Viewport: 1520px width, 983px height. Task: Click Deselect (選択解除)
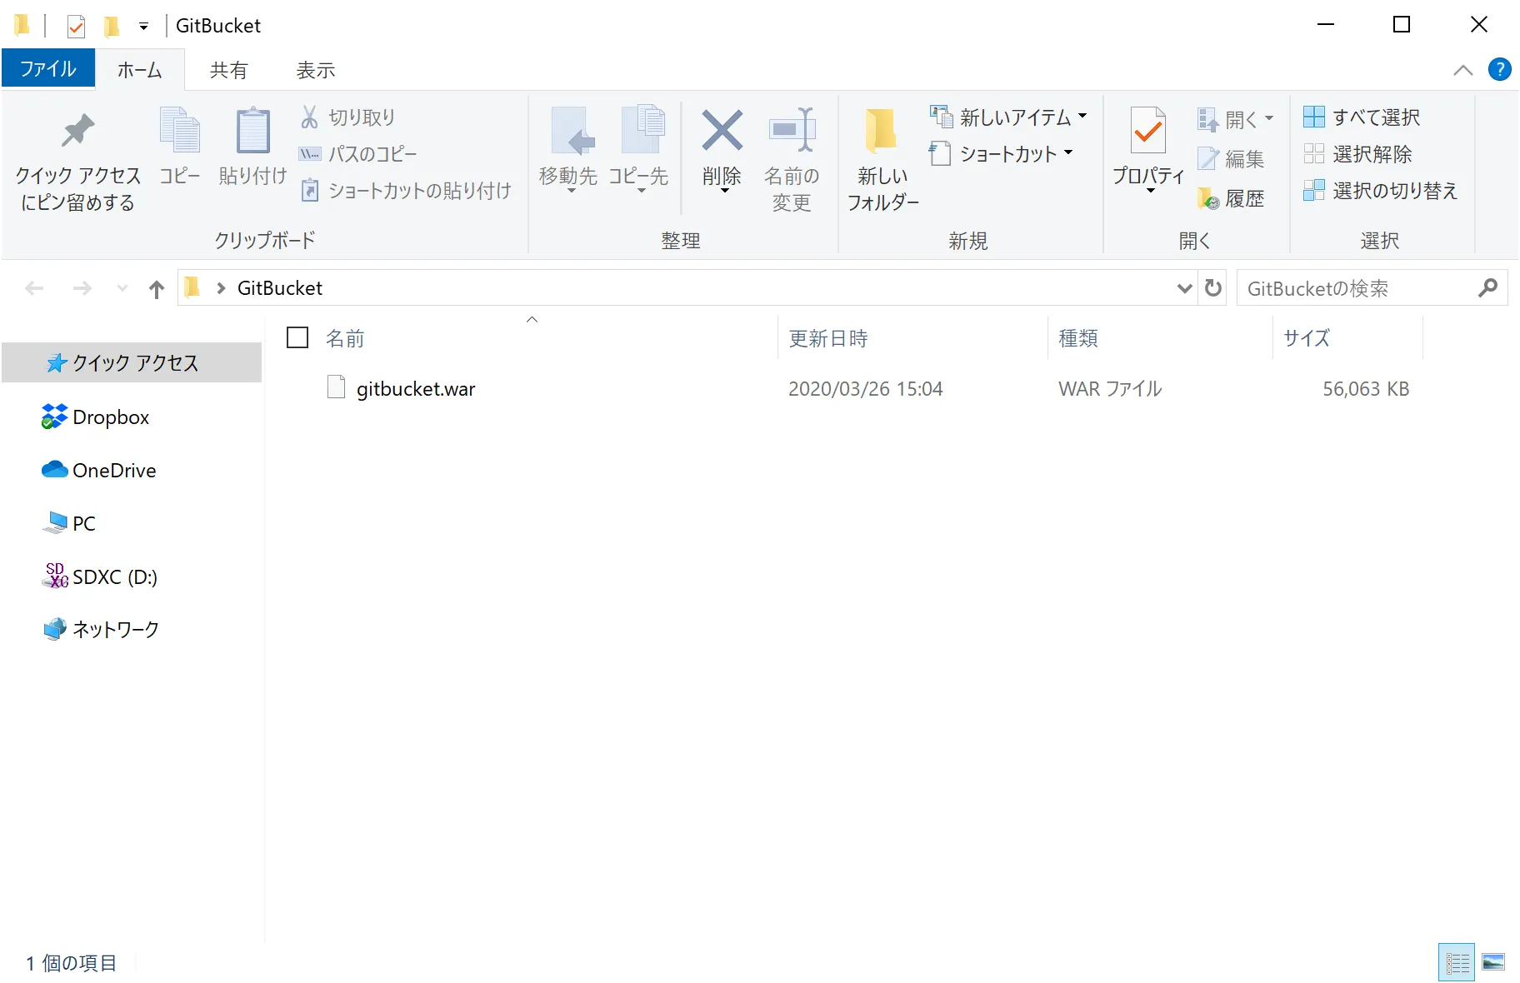(1358, 154)
